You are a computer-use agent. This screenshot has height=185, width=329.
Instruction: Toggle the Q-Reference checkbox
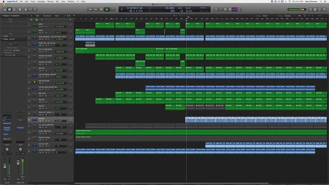[14, 53]
